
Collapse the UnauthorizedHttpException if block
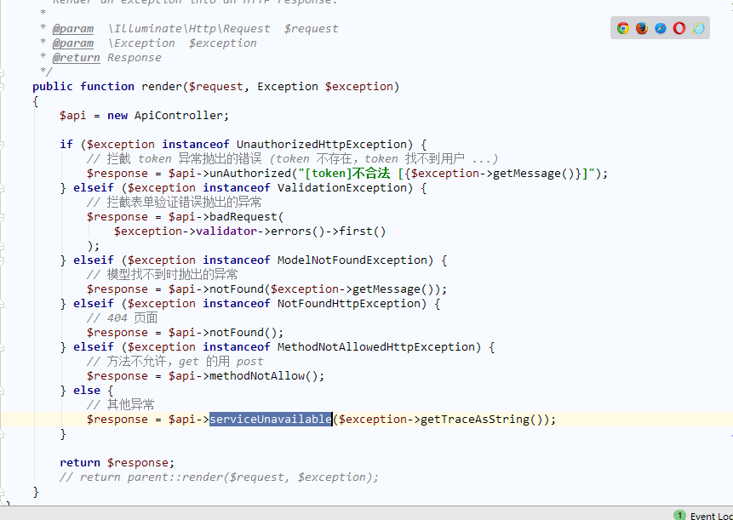3,145
